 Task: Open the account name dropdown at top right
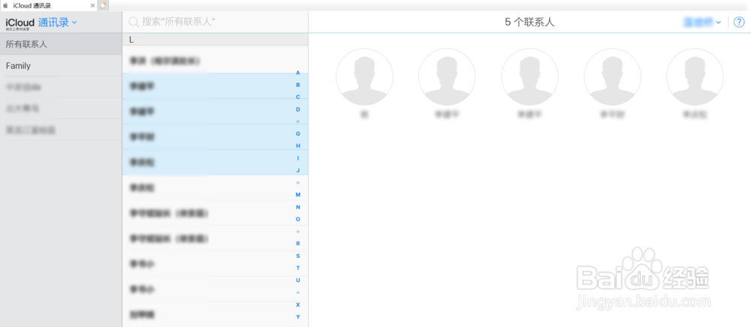701,22
